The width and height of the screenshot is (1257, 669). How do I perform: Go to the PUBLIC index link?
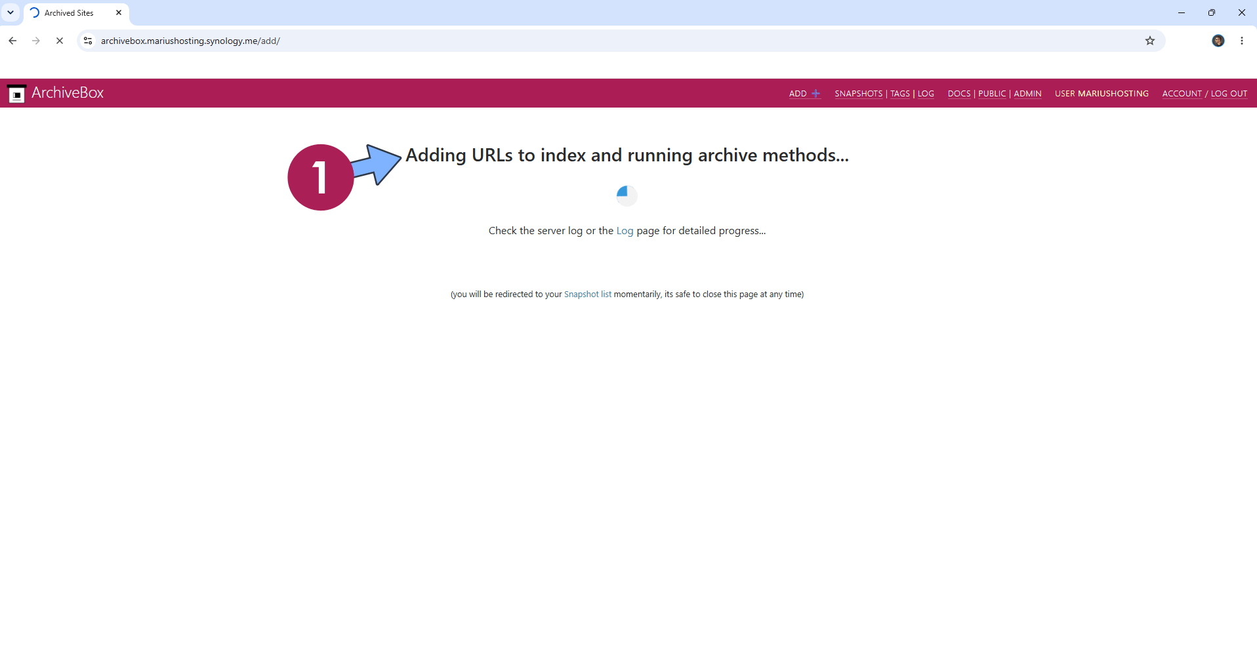992,94
